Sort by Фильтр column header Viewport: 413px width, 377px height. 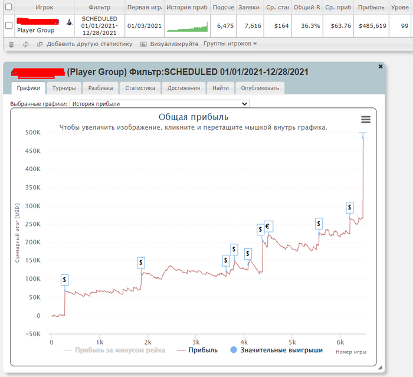point(99,8)
